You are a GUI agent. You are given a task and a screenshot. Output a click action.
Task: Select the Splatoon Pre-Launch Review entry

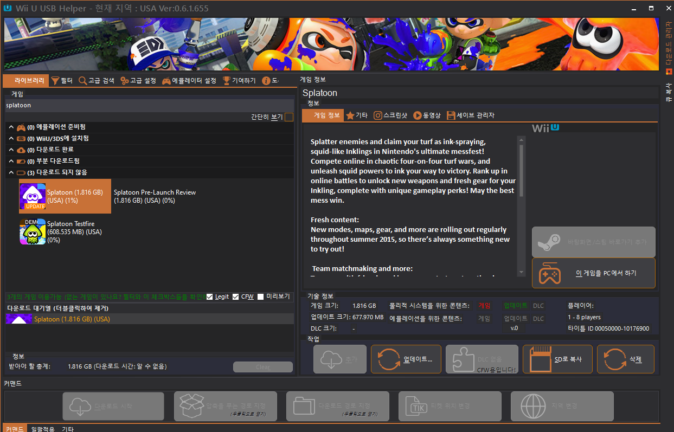(x=155, y=196)
